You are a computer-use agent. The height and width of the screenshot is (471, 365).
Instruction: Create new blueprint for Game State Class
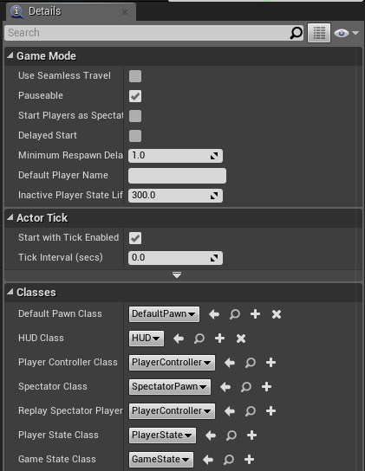pyautogui.click(x=249, y=459)
